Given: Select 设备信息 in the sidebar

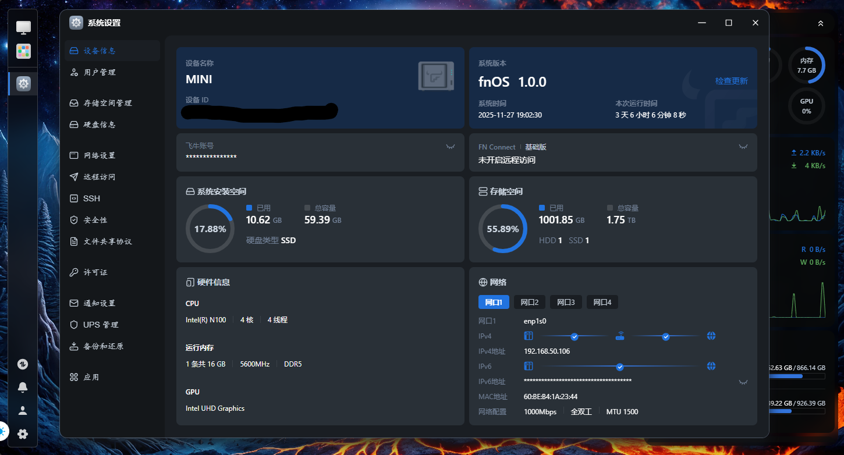Looking at the screenshot, I should tap(112, 51).
